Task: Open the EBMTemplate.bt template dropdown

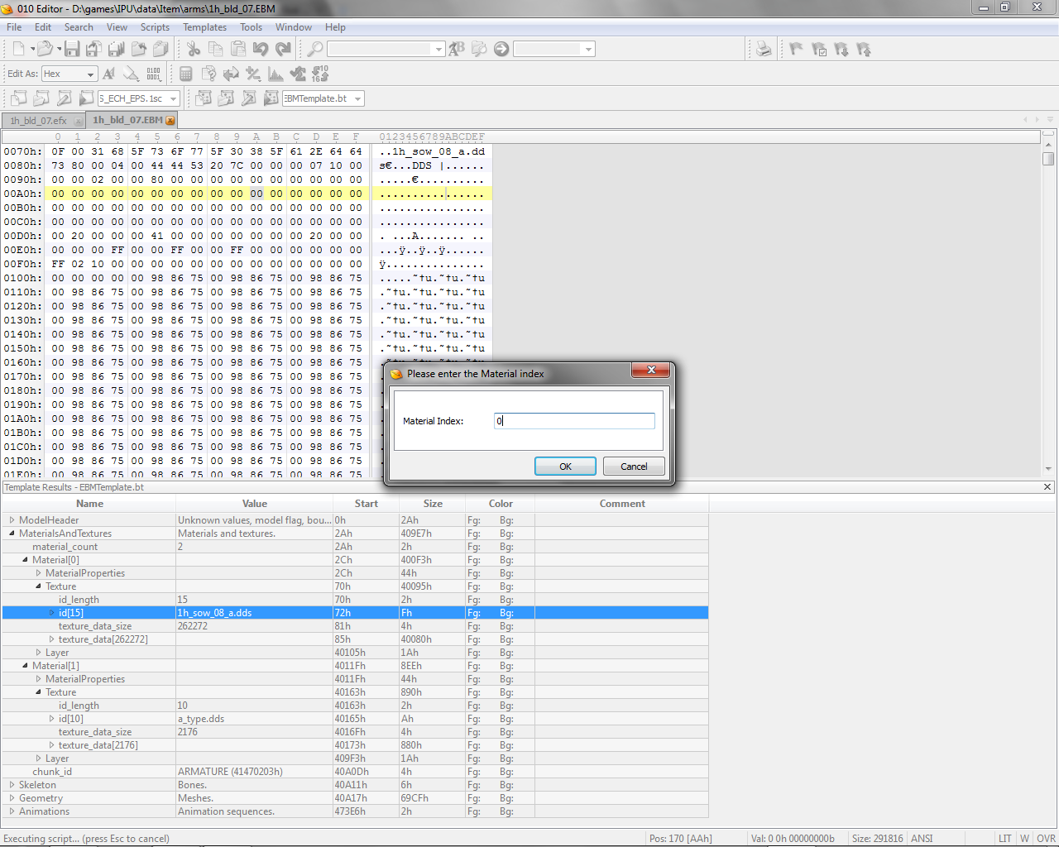Action: pyautogui.click(x=323, y=98)
